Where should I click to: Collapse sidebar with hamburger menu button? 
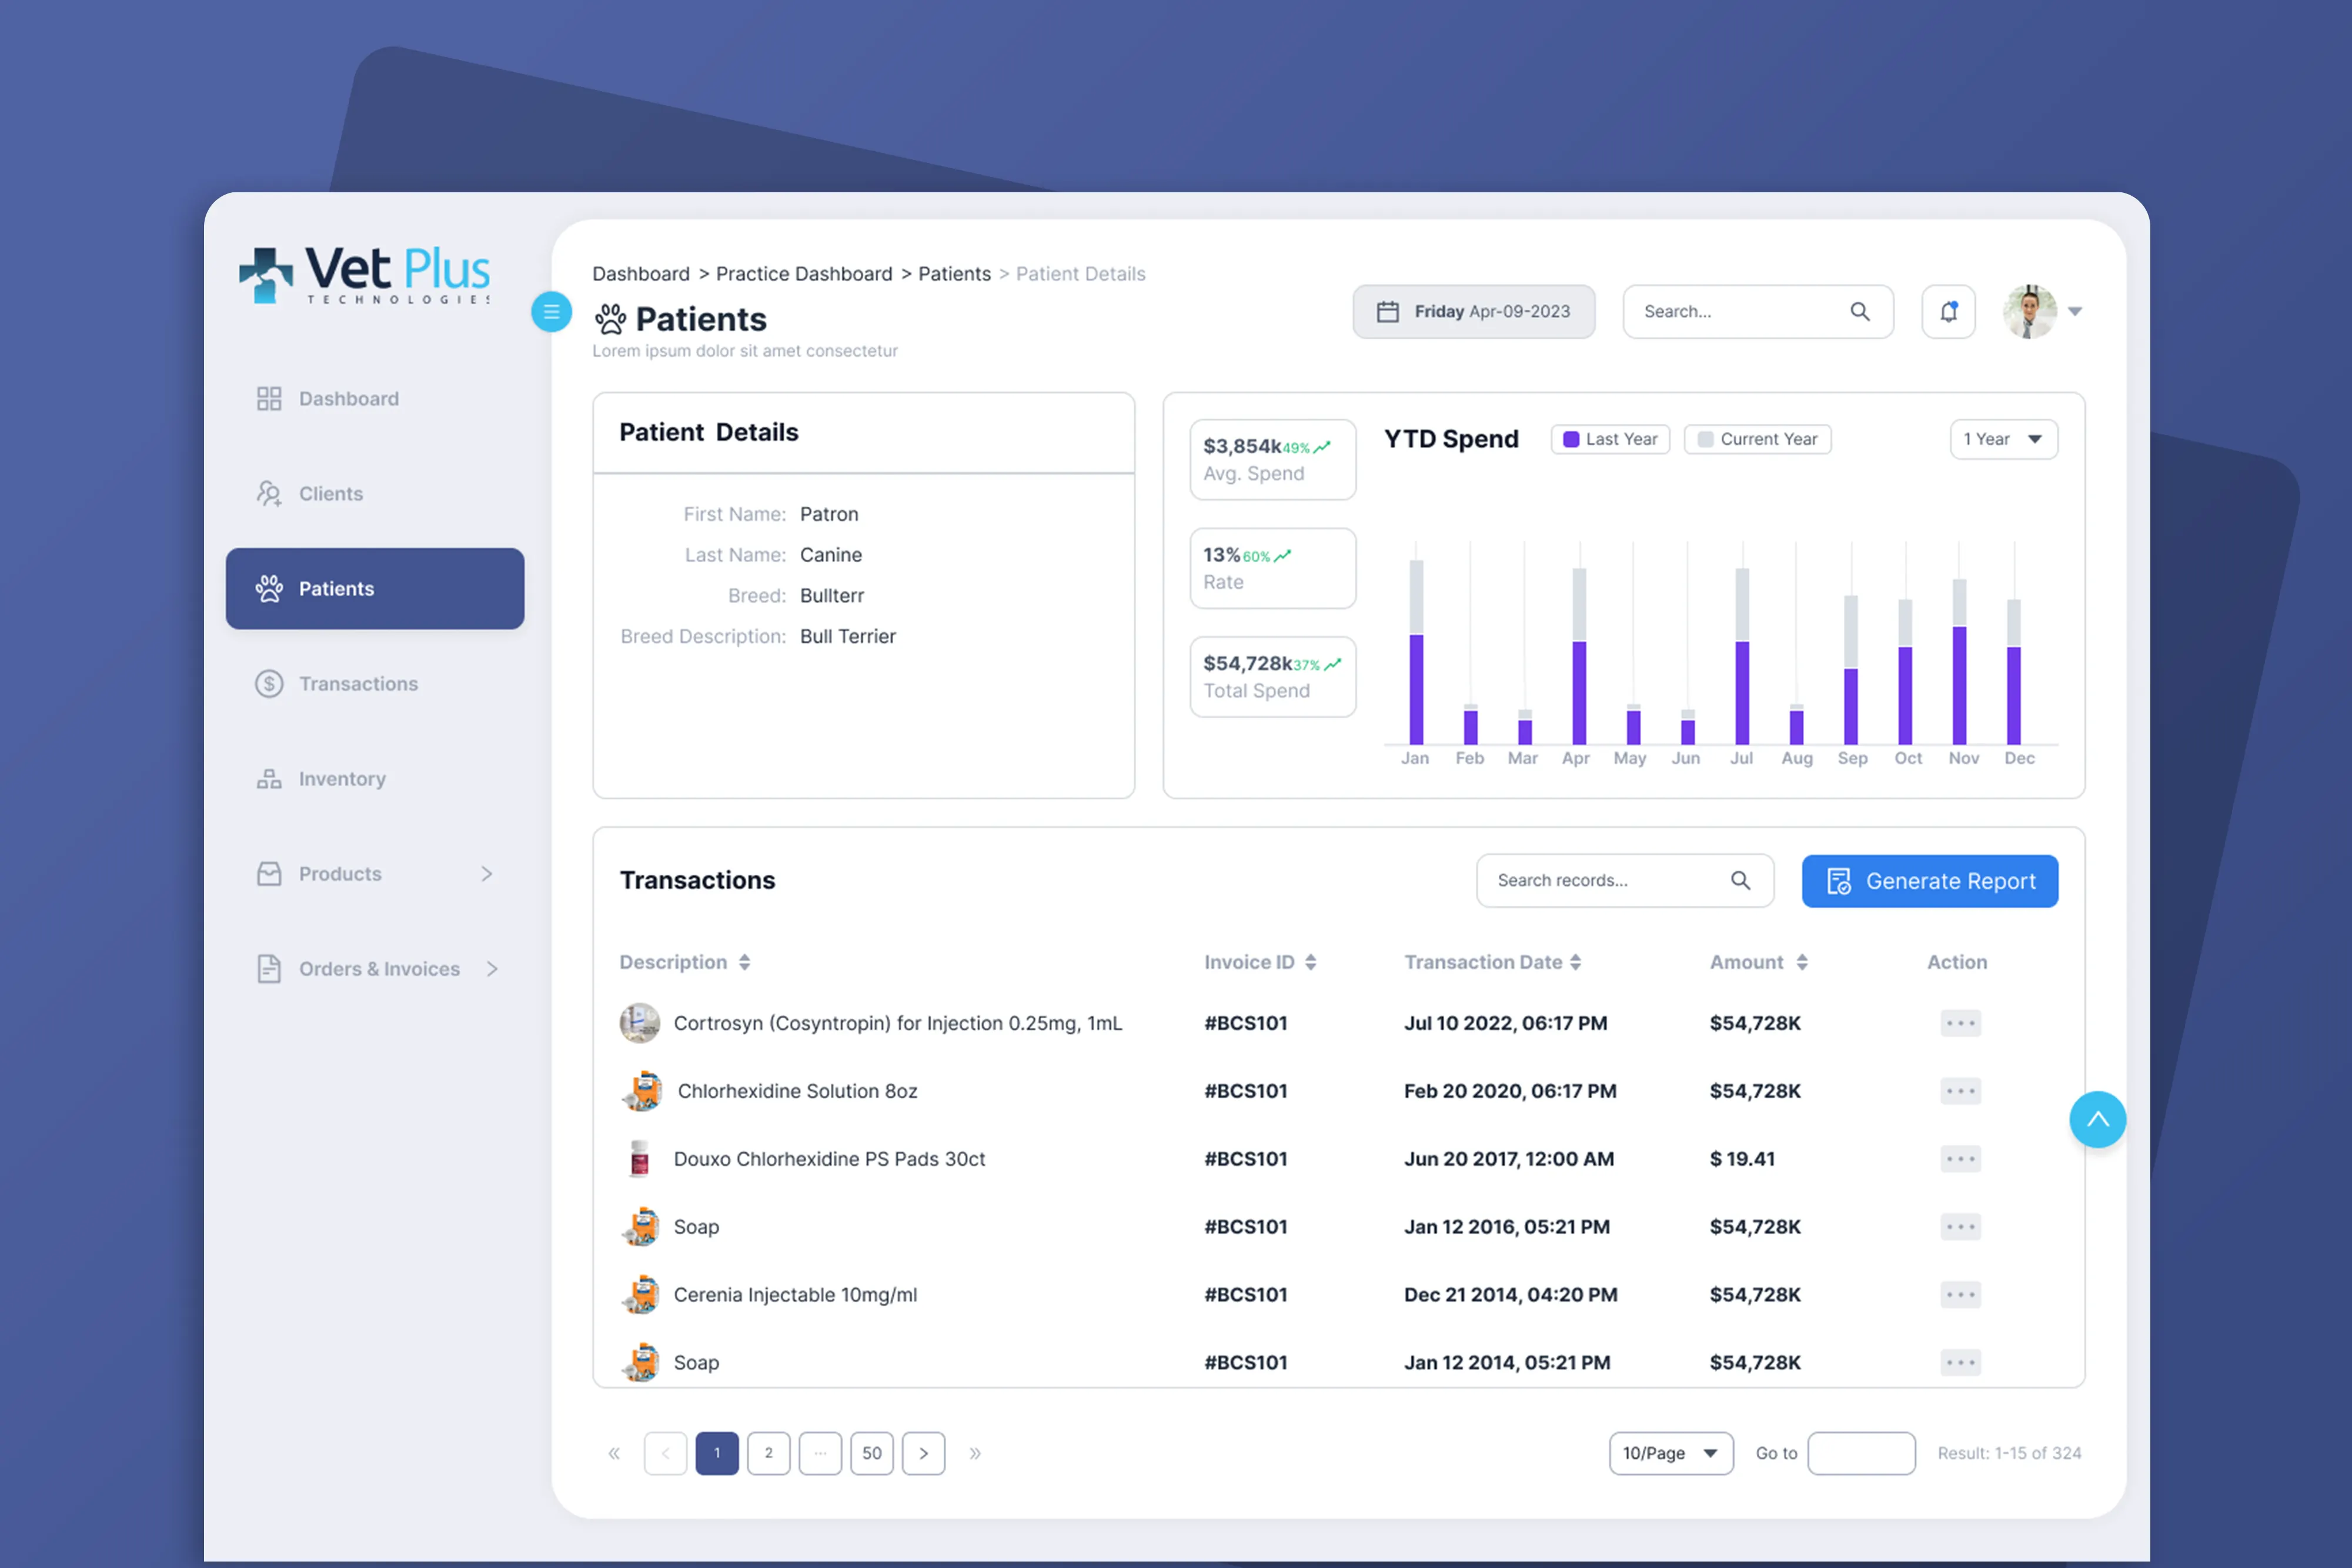point(551,311)
